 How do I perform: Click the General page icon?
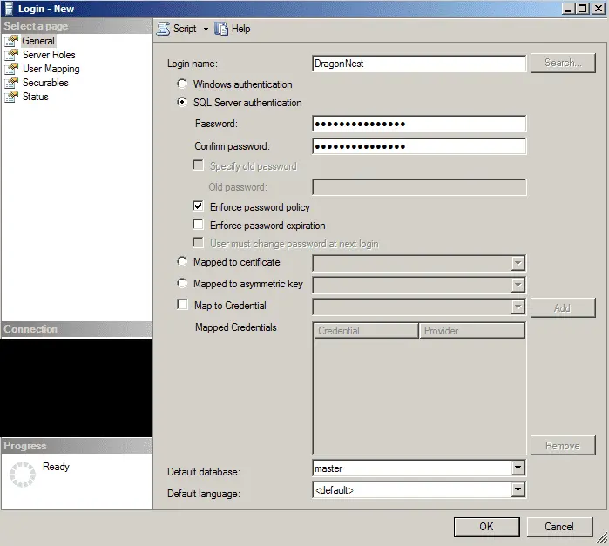(x=11, y=41)
